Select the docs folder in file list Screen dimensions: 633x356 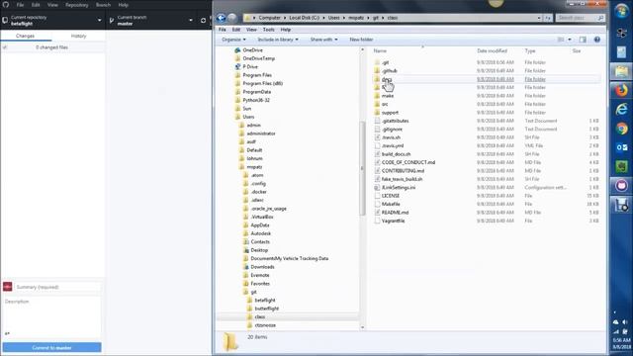tap(387, 79)
